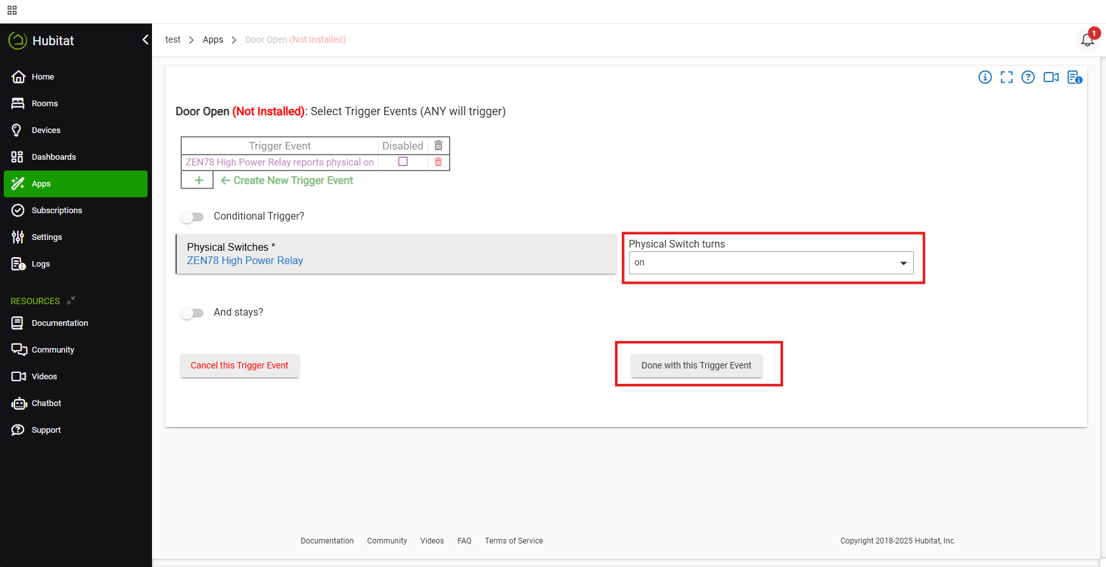Screen dimensions: 1106x567
Task: Enable the 'And stays?' toggle
Action: pos(192,313)
